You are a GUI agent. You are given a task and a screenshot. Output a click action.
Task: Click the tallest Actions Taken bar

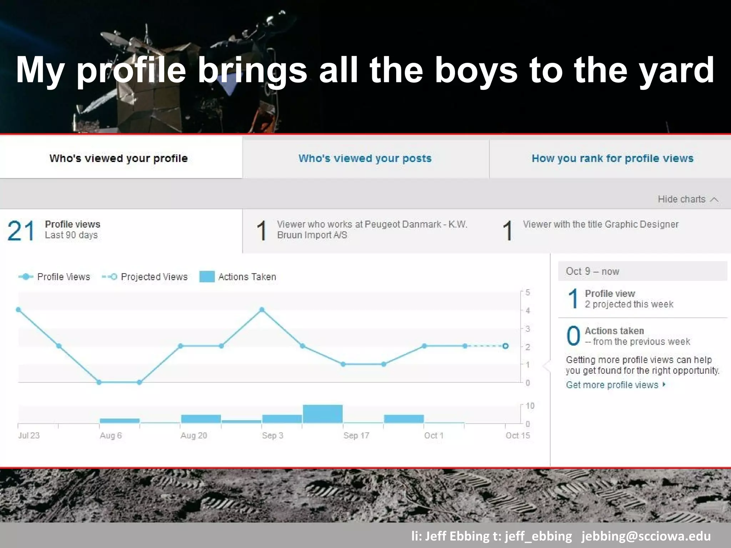pos(323,414)
